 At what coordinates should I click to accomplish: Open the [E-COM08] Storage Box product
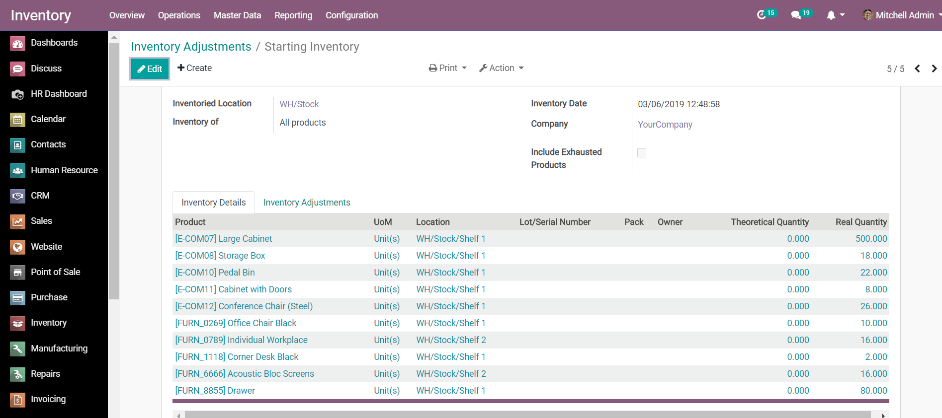coord(220,256)
